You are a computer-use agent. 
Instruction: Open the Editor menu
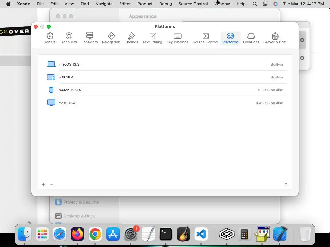[125, 4]
